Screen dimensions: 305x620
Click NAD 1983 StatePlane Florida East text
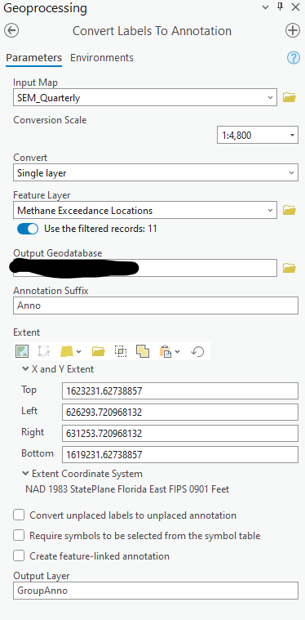coord(127,489)
